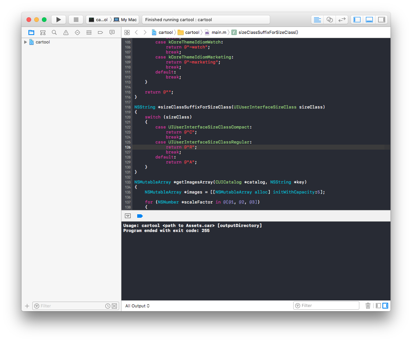Expand the cartool project disclosure triangle
This screenshot has width=412, height=342.
pos(25,42)
